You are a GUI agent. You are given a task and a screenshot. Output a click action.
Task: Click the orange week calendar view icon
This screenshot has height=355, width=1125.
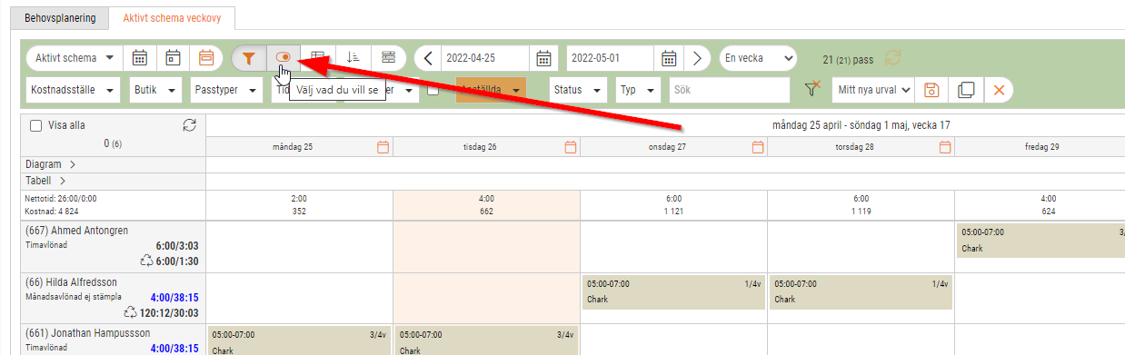pyautogui.click(x=206, y=58)
